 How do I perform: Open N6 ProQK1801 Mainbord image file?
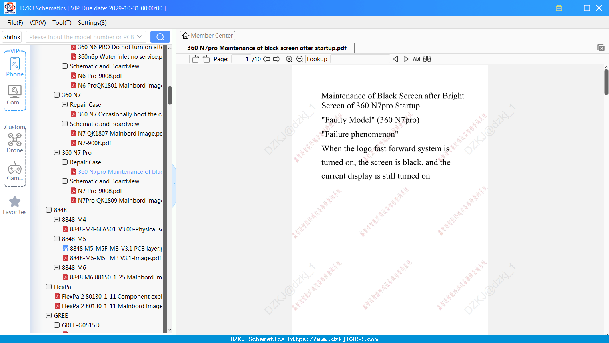[x=117, y=85]
